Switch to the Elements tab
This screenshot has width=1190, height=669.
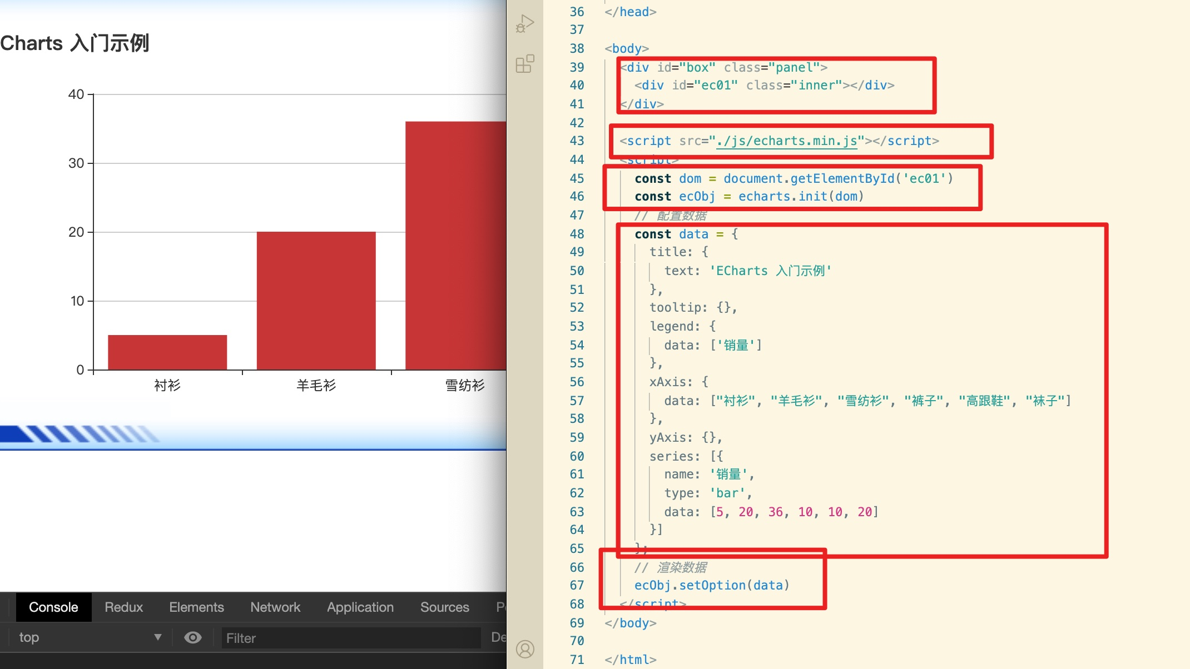click(196, 607)
